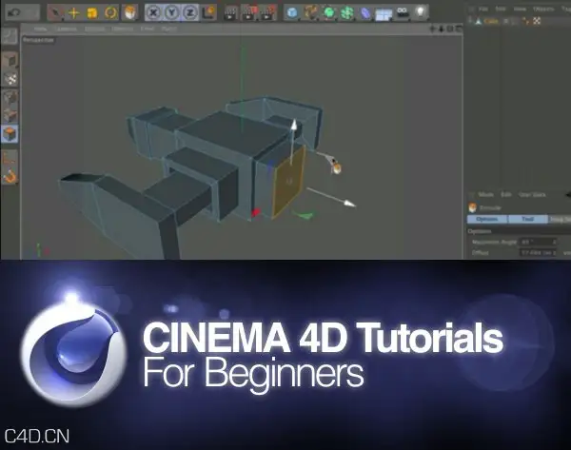
Task: Switch to the Tool tab in Extrude attributes
Action: (527, 219)
